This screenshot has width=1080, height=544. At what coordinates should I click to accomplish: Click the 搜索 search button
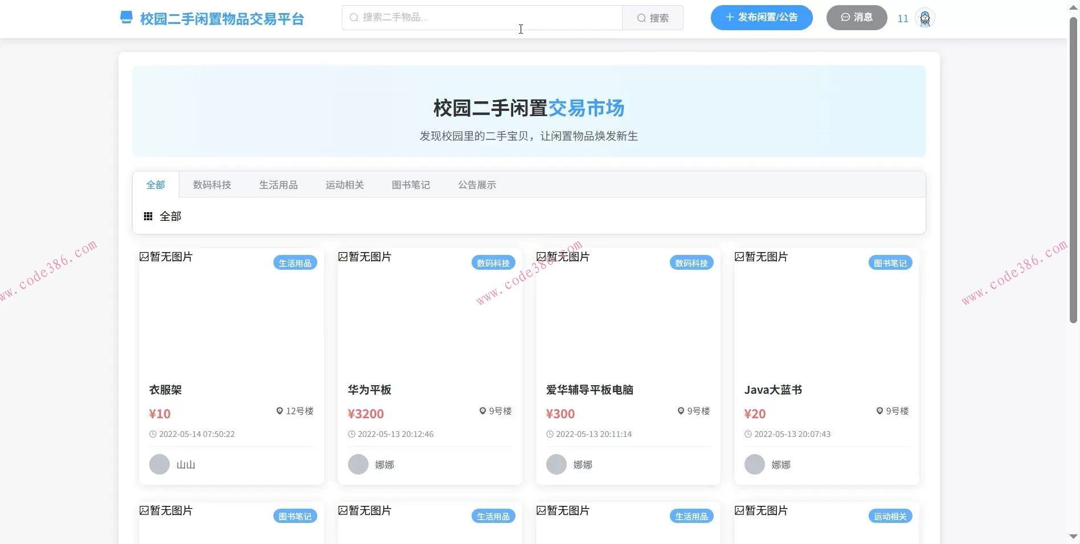tap(652, 18)
